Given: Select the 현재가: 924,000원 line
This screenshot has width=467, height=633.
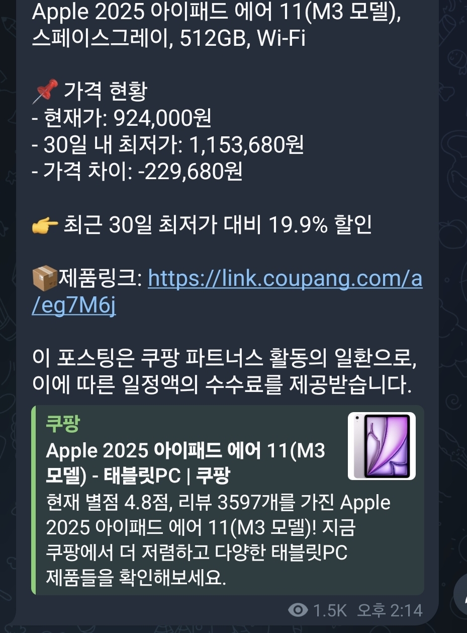Looking at the screenshot, I should pos(122,118).
